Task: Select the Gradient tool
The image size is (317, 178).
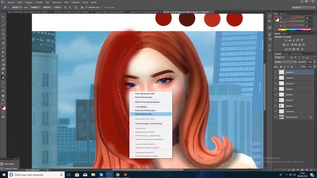Action: coord(3,65)
